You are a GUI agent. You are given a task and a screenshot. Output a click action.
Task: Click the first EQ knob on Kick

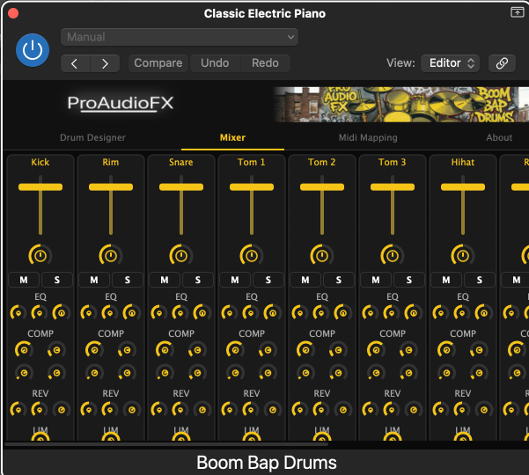pos(18,313)
